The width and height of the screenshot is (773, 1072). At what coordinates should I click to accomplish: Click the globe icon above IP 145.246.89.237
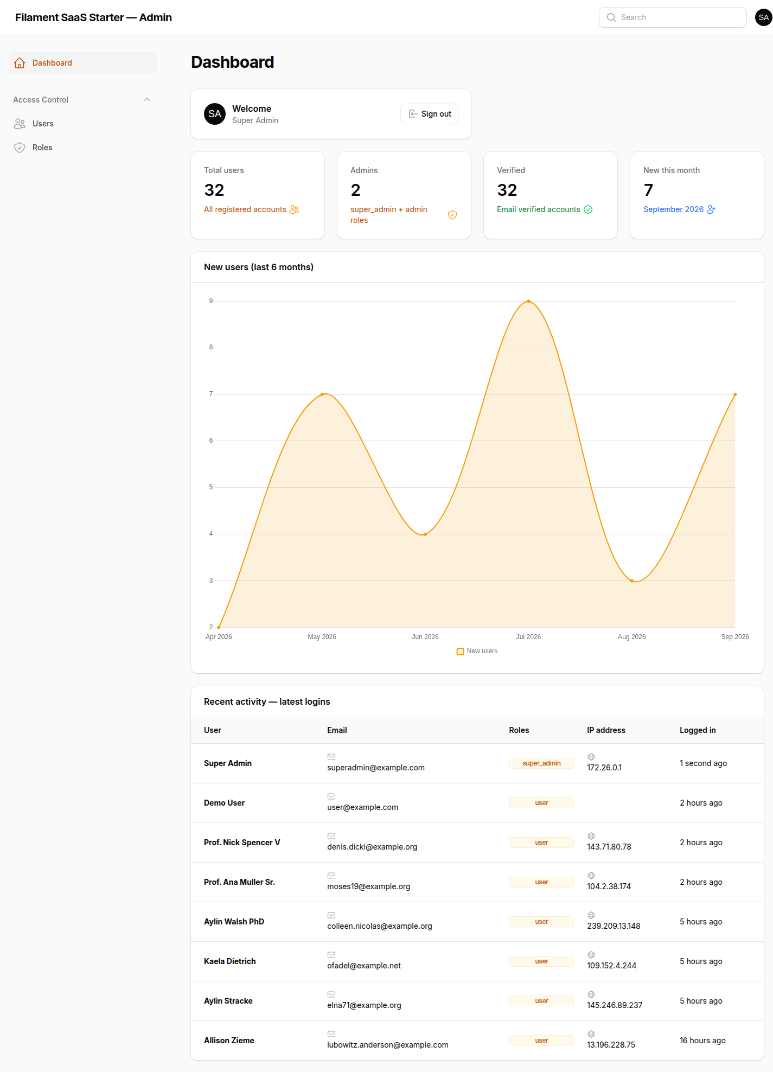[591, 994]
